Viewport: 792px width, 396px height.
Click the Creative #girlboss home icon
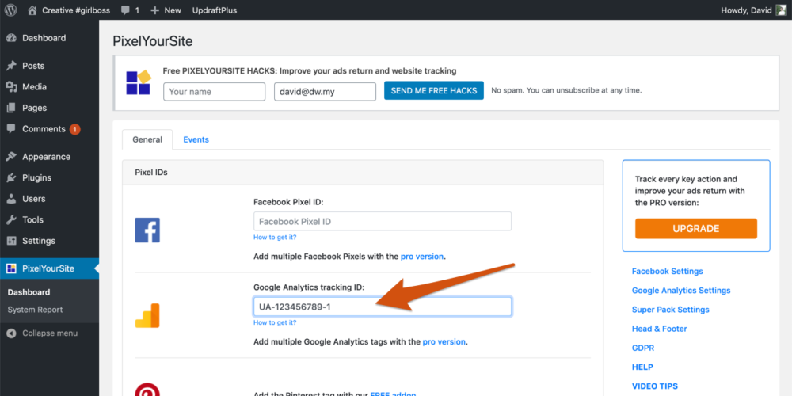coord(32,10)
